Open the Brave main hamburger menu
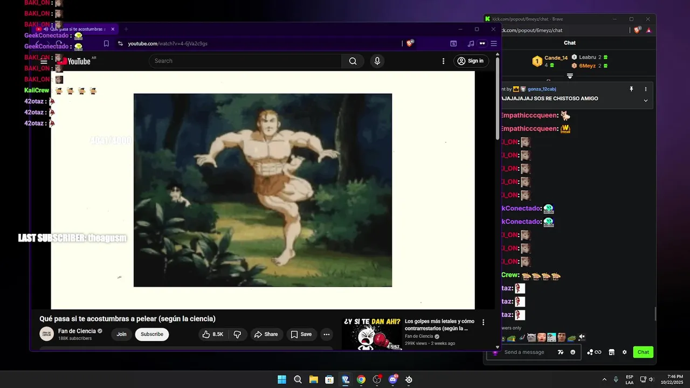690x388 pixels. [493, 44]
